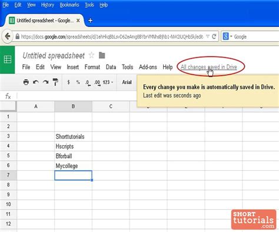Select column C header
The width and height of the screenshot is (279, 232).
click(x=111, y=106)
